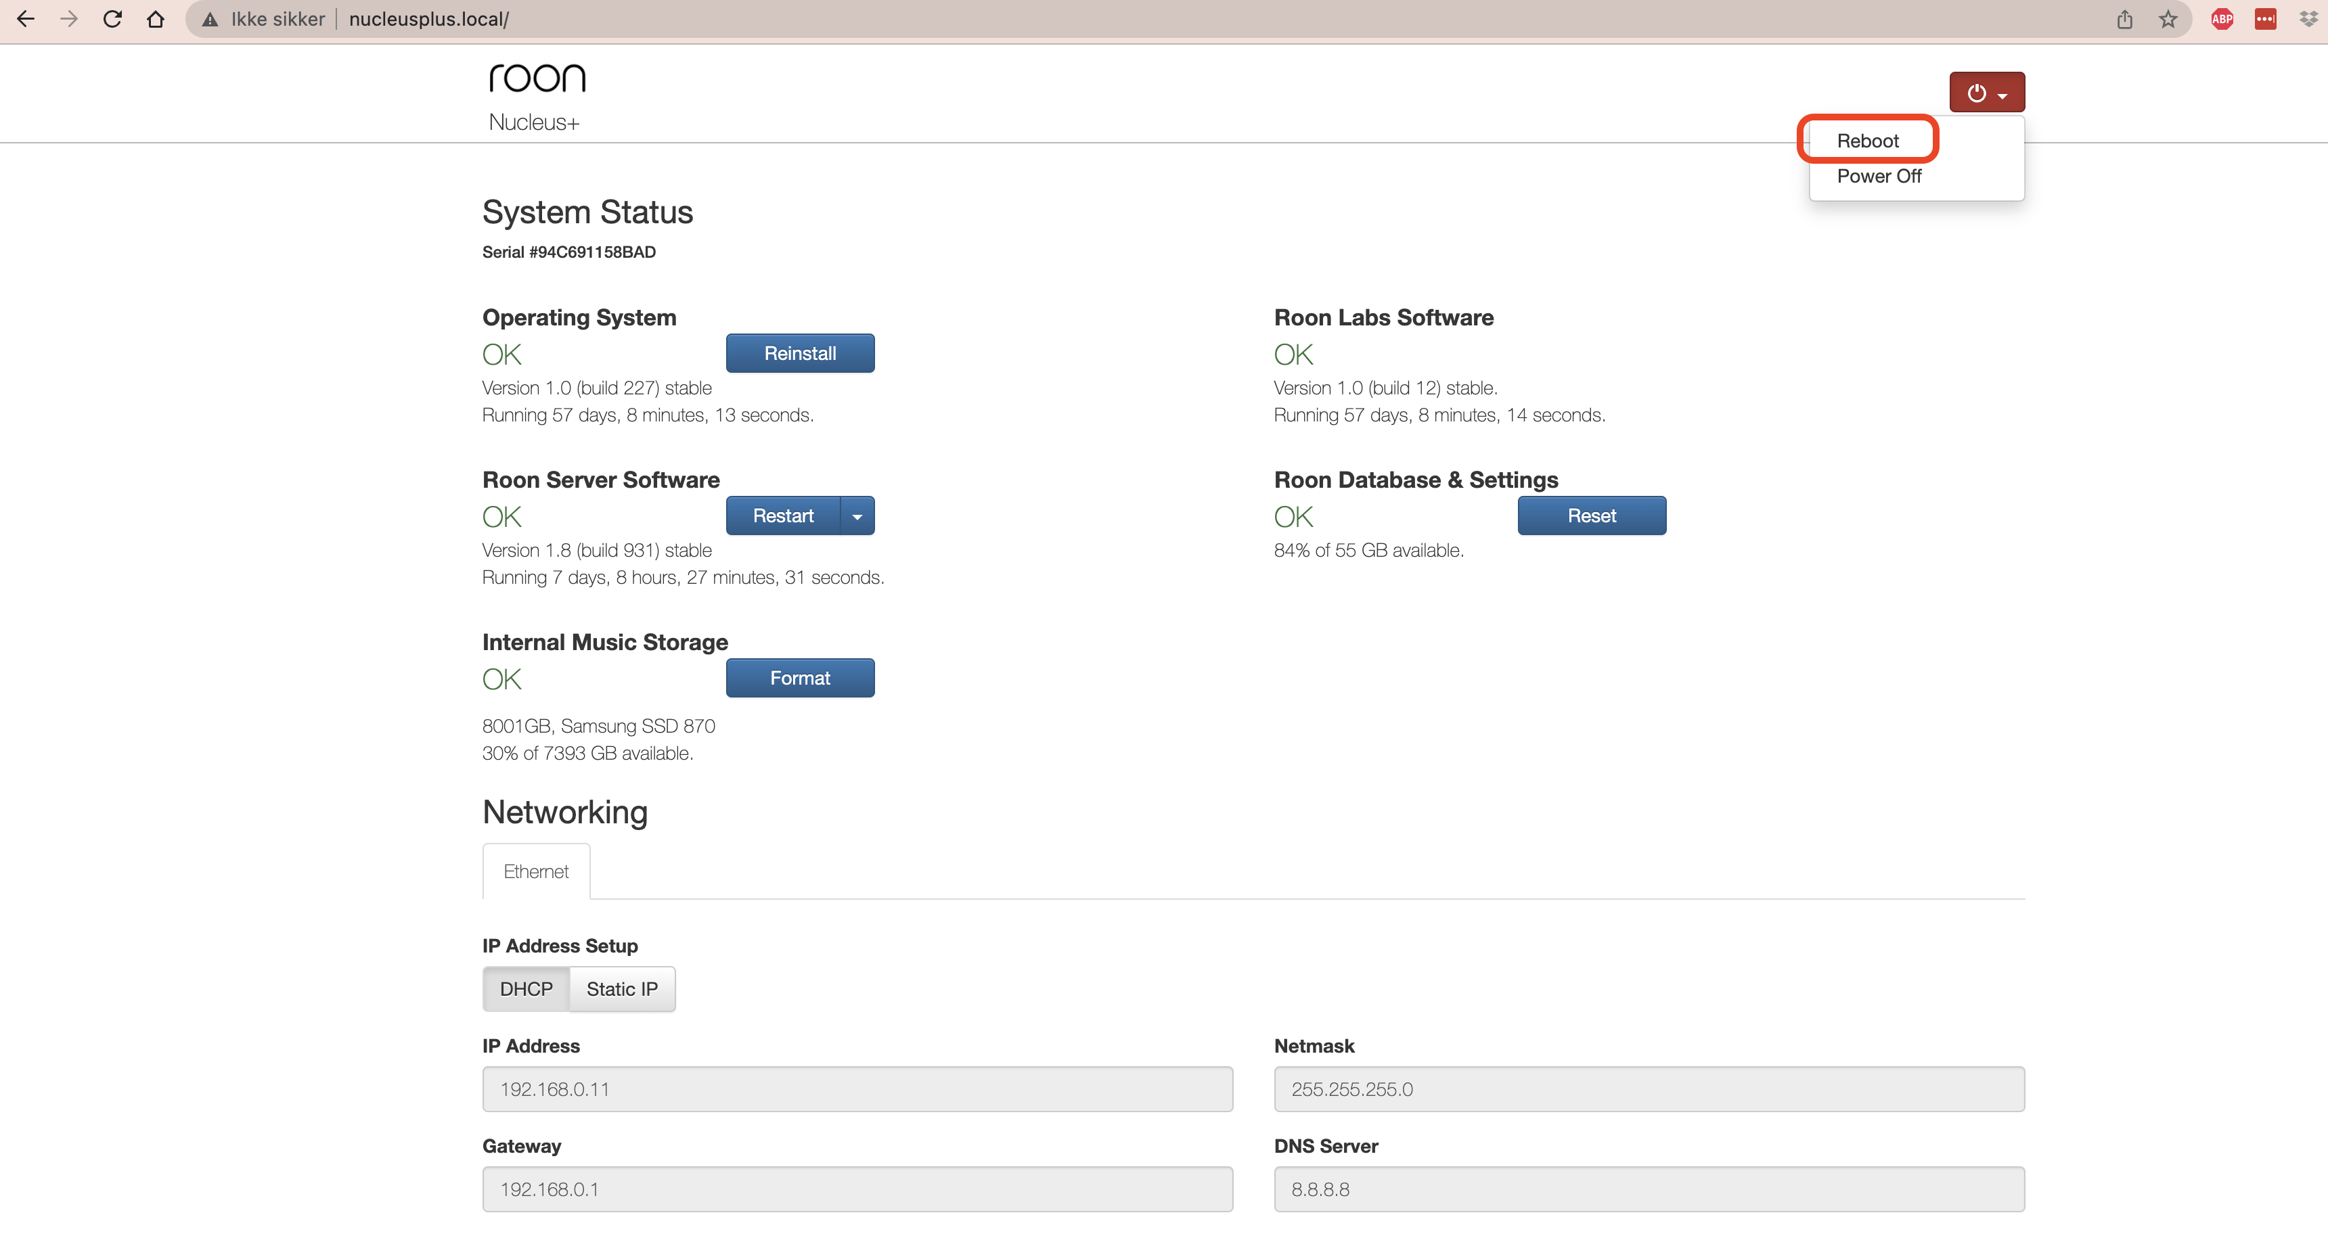Expand the Restart button dropdown arrow
The height and width of the screenshot is (1238, 2328).
[x=857, y=516]
